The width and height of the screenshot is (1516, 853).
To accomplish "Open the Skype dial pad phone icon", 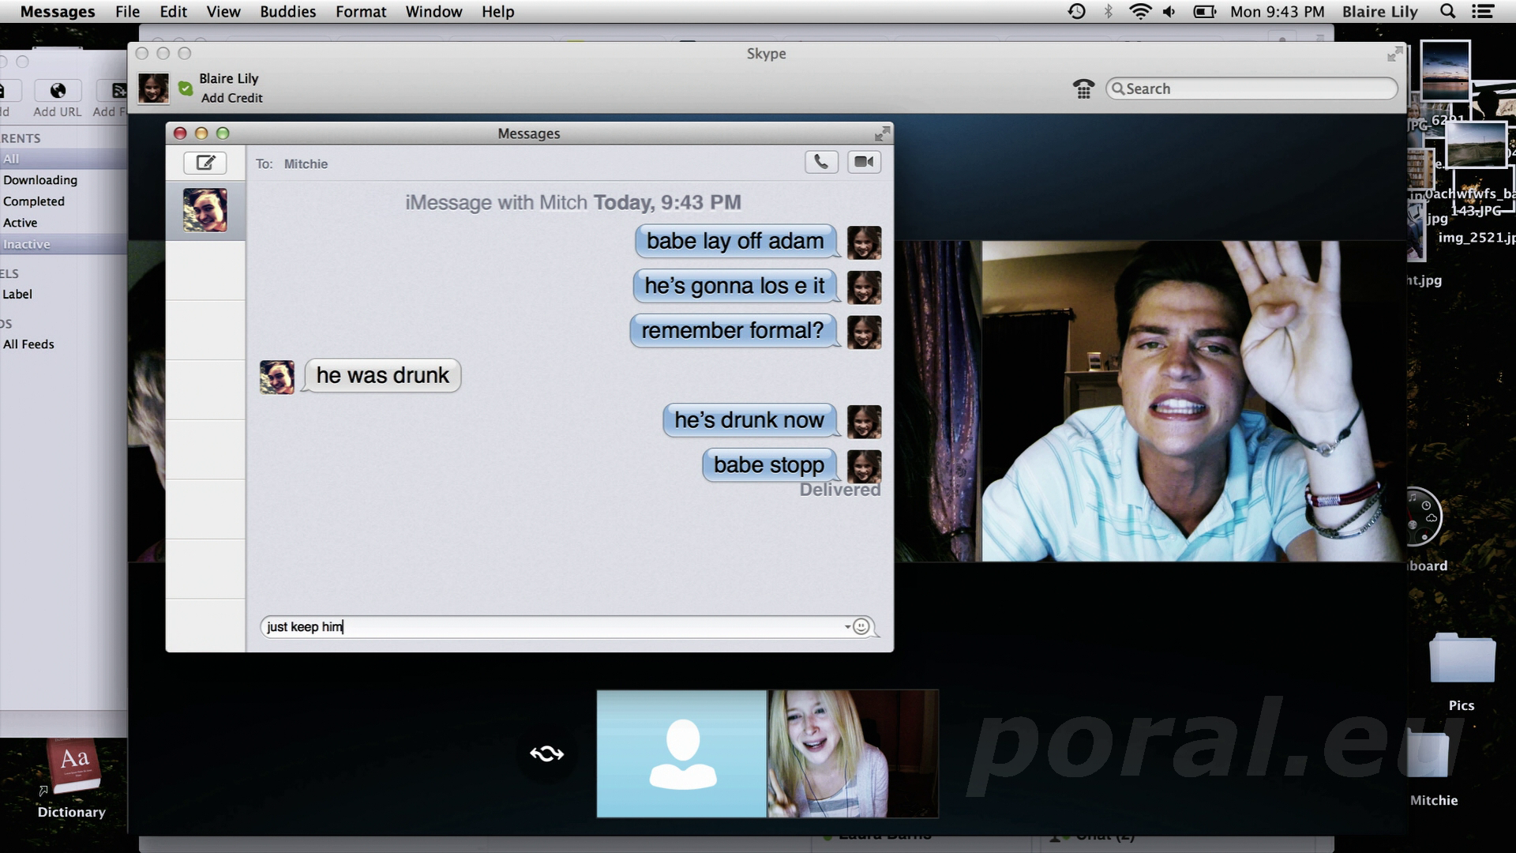I will 1083,88.
